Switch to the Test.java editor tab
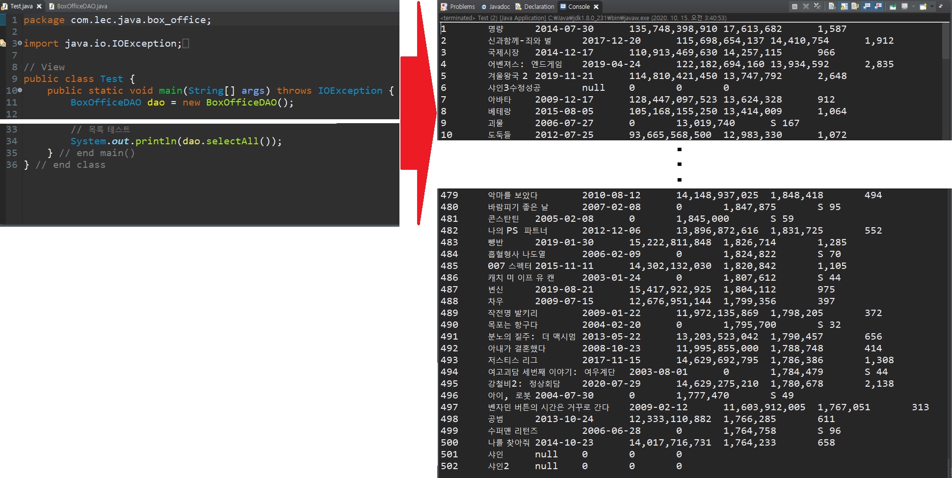This screenshot has width=952, height=478. pos(21,6)
